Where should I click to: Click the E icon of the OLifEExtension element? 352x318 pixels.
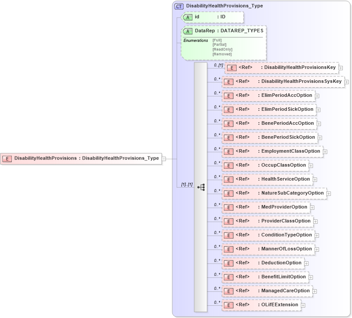[228, 305]
